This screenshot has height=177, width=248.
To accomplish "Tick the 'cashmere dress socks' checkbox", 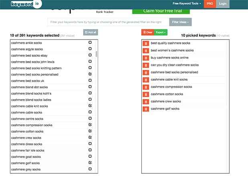I will (x=90, y=144).
